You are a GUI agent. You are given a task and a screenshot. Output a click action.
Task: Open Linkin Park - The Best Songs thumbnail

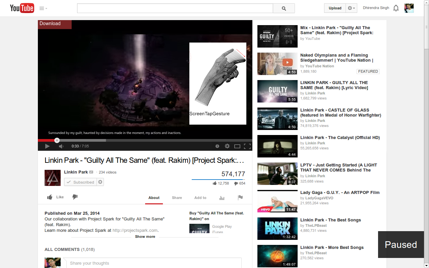point(278,228)
